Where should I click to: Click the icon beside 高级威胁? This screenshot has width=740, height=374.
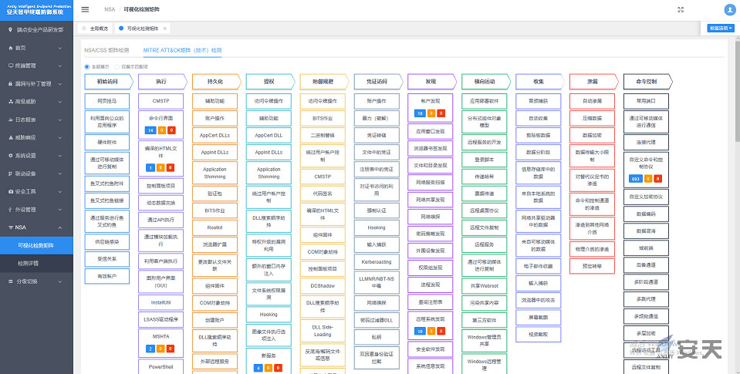tap(10, 101)
